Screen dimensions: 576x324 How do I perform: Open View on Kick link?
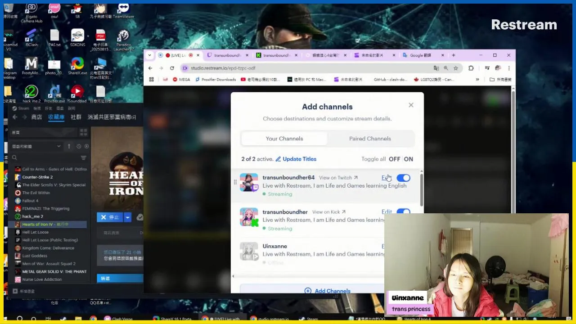point(329,212)
